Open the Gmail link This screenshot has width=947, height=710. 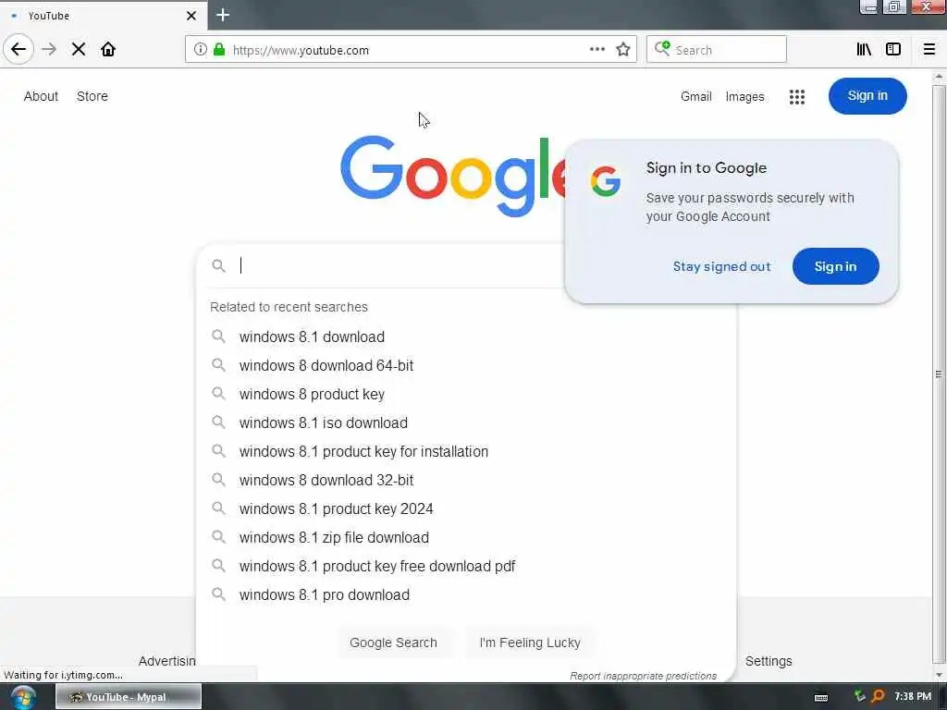[695, 96]
